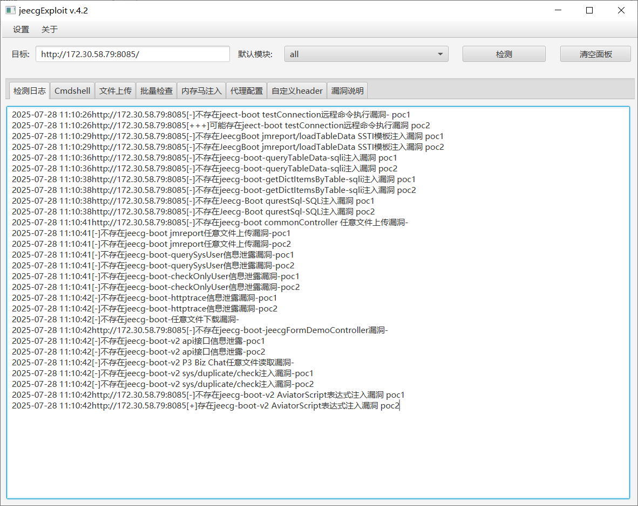Click the 目标 label
Image resolution: width=638 pixels, height=506 pixels.
21,54
